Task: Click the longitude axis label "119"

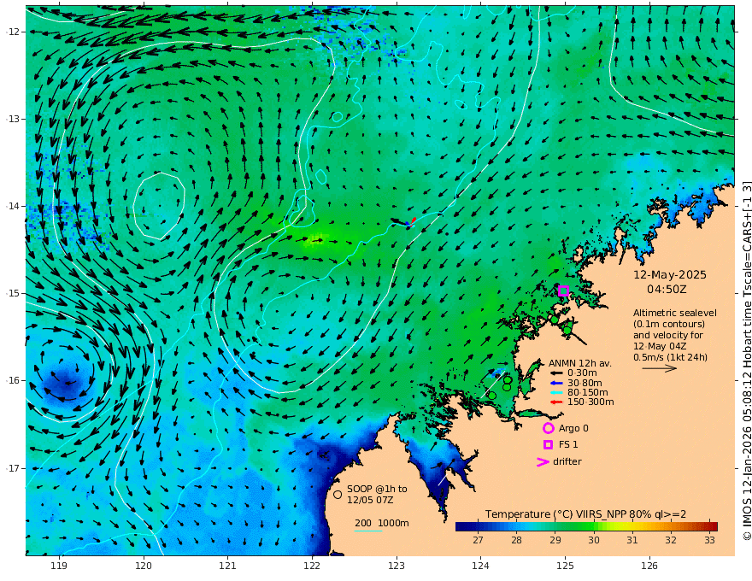Action: pyautogui.click(x=59, y=566)
